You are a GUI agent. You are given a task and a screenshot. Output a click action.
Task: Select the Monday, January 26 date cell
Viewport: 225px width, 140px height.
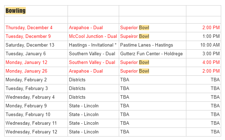coord(26,71)
